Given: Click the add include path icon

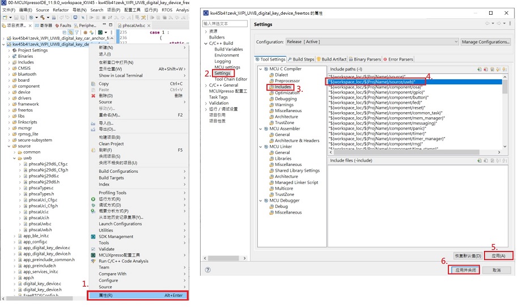Looking at the screenshot, I should click(479, 69).
